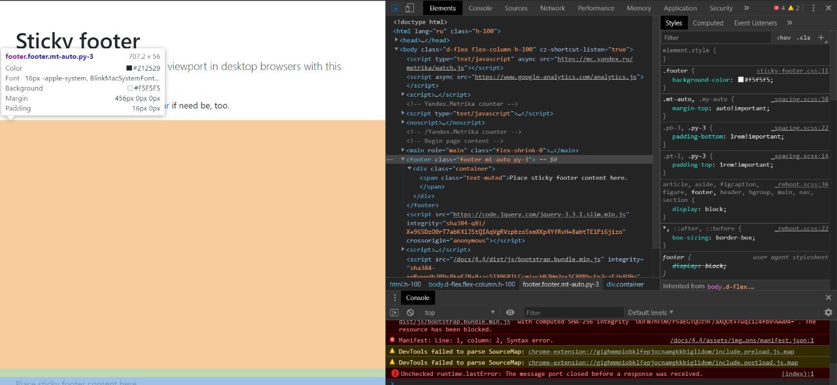
Task: Open the console drawer three-dot menu
Action: coord(394,297)
